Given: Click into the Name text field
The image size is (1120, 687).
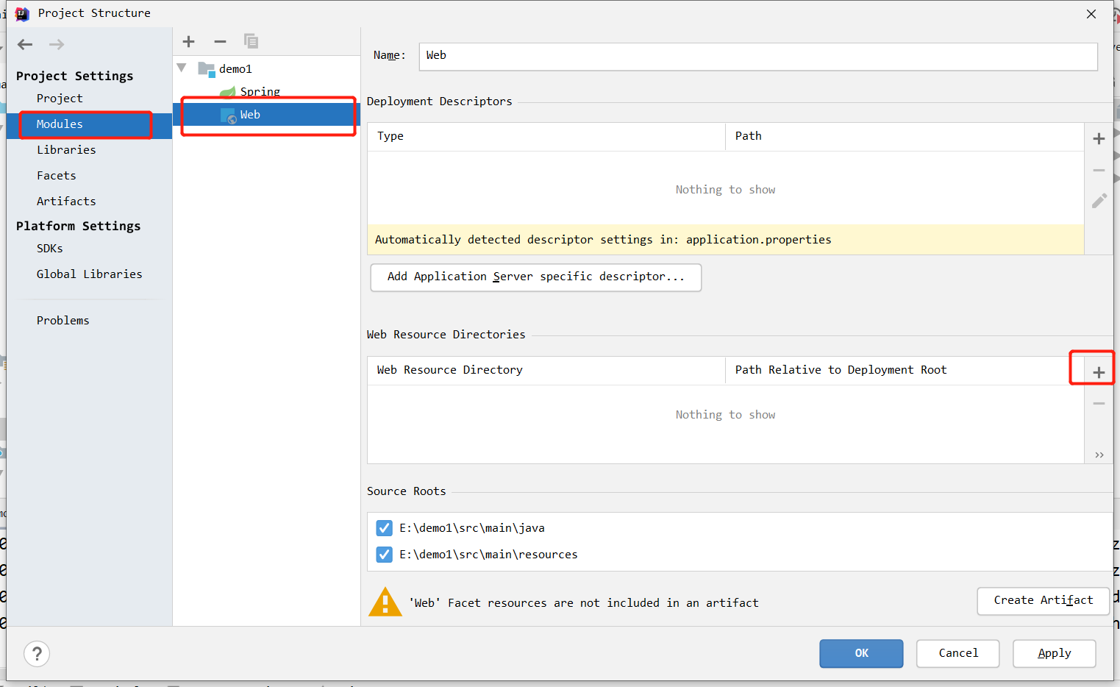Looking at the screenshot, I should click(x=758, y=57).
